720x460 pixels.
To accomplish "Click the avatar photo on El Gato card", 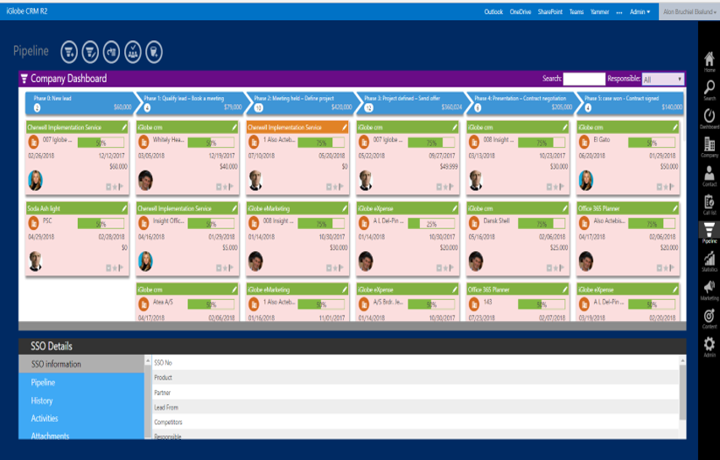I will (586, 180).
